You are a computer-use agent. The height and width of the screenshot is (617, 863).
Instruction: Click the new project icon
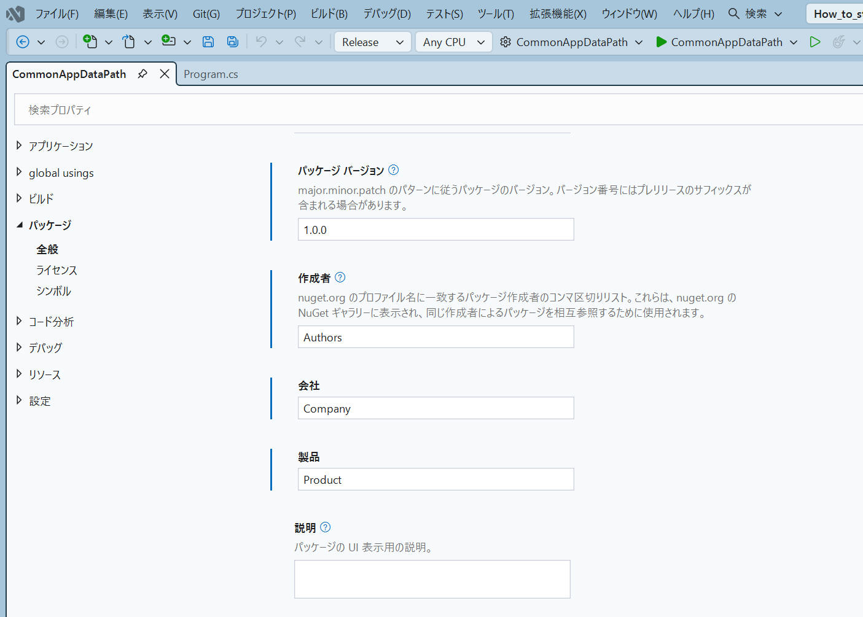(90, 42)
